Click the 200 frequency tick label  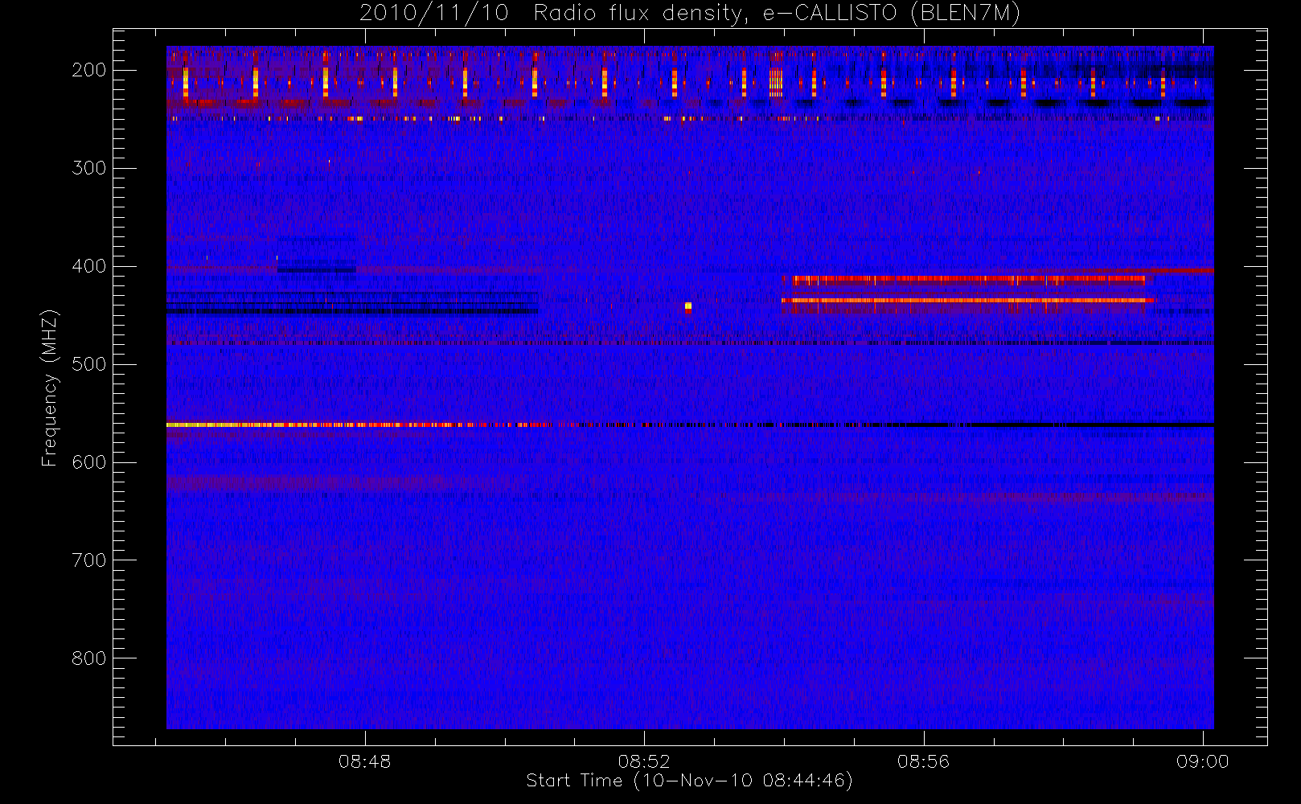[89, 70]
